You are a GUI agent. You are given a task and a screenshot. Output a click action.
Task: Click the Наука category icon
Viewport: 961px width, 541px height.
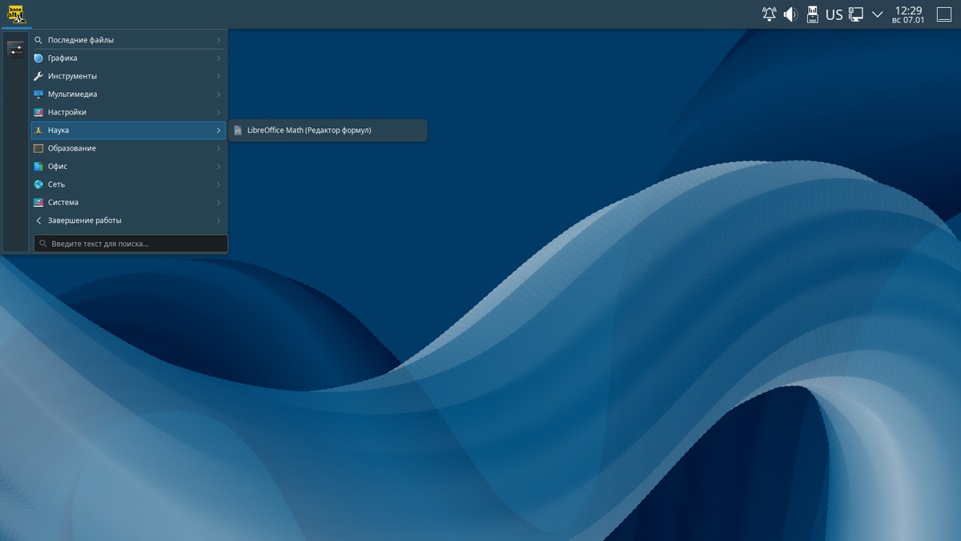pos(38,130)
